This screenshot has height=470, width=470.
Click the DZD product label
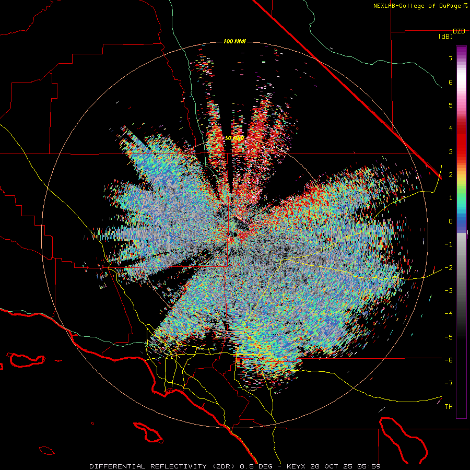459,31
